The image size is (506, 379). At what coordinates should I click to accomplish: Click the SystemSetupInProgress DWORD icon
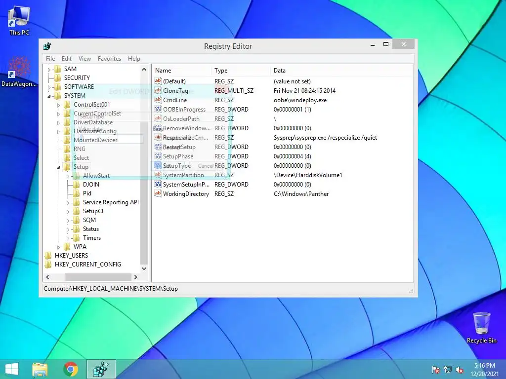click(158, 185)
